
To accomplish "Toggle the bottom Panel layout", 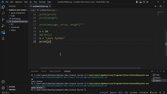I will 140,2.
